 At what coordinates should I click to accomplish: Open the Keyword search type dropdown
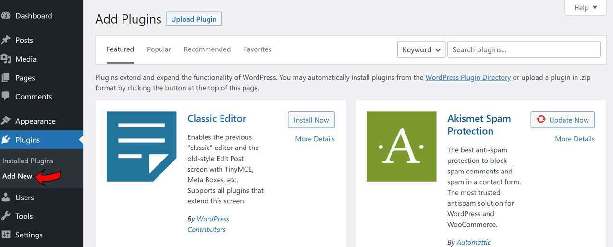[421, 49]
